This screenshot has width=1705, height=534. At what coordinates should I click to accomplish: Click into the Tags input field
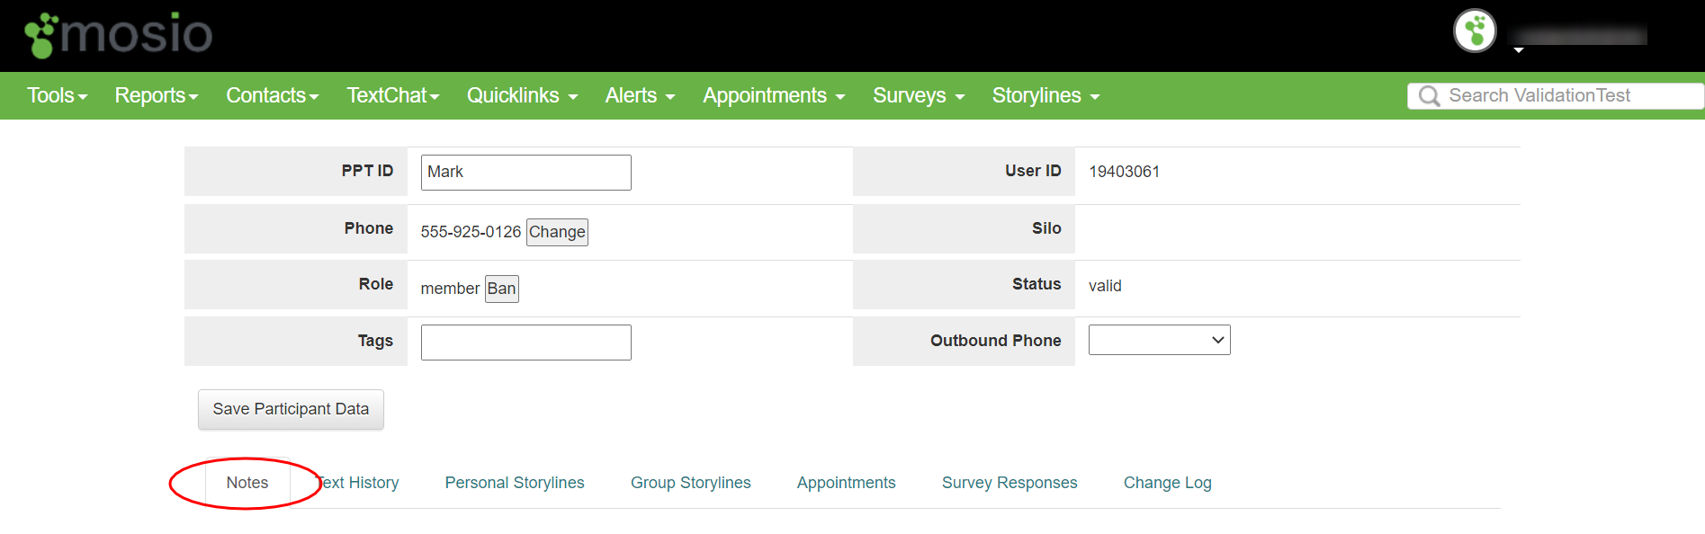[525, 343]
